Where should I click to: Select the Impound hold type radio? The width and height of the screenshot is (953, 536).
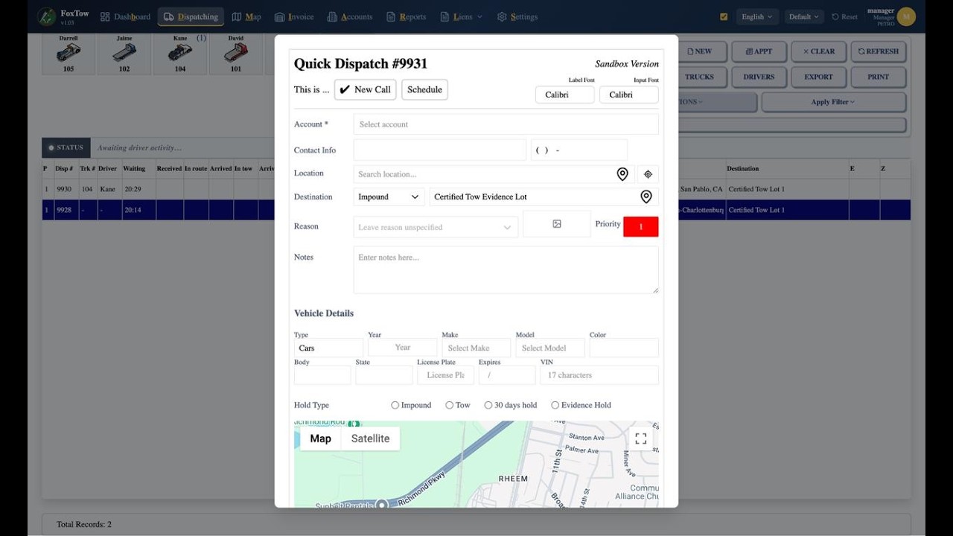[395, 405]
